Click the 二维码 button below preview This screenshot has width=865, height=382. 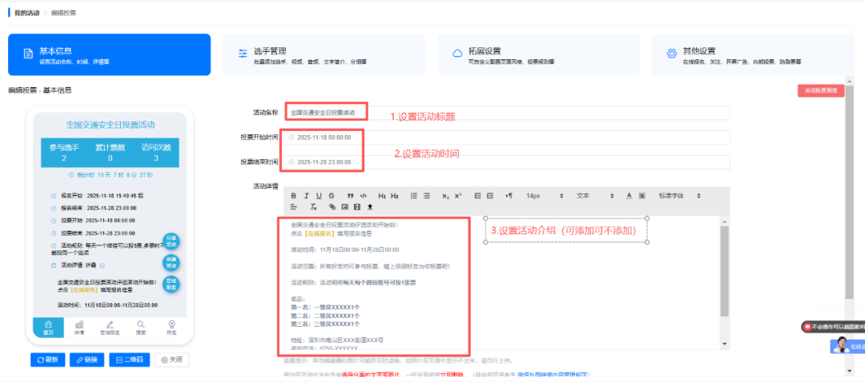click(x=130, y=360)
